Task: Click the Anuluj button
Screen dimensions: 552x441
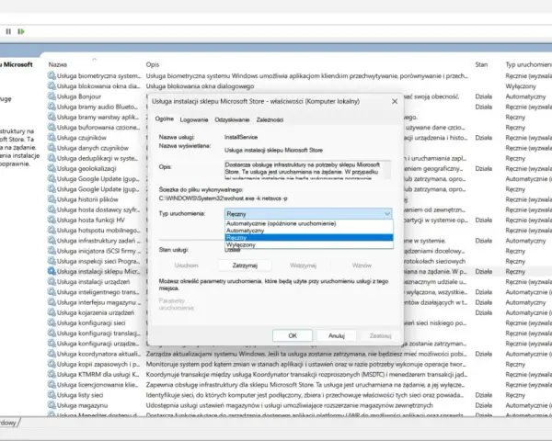Action: [x=337, y=336]
